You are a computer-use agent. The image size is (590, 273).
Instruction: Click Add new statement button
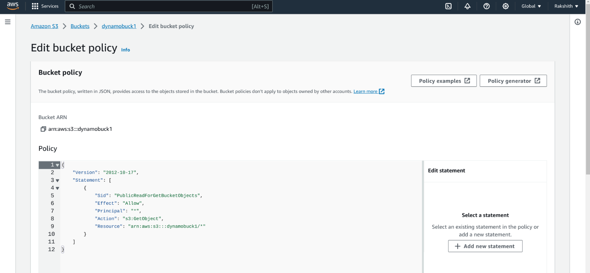(485, 246)
